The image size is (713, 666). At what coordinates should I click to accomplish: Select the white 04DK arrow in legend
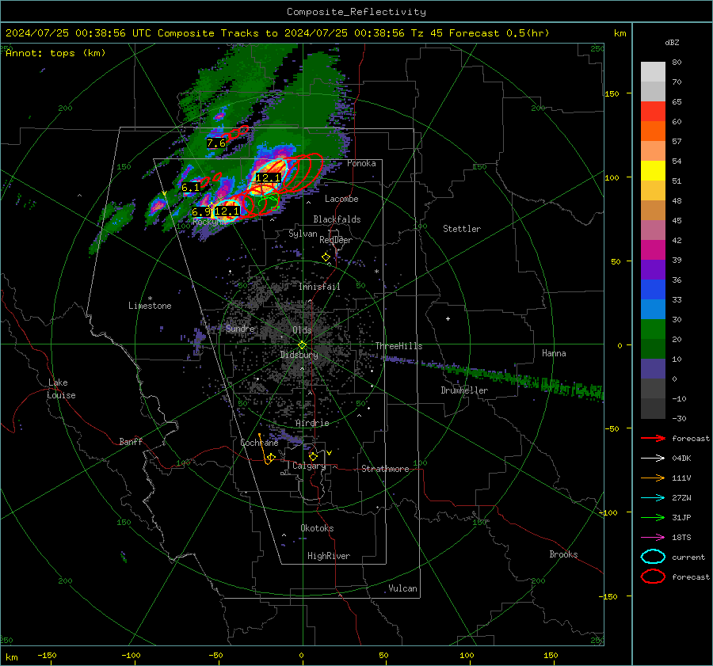(653, 458)
